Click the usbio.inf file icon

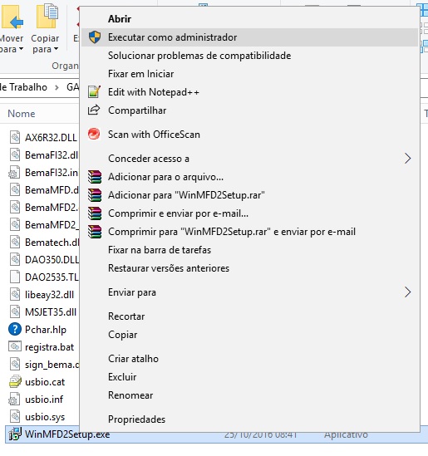coord(14,399)
